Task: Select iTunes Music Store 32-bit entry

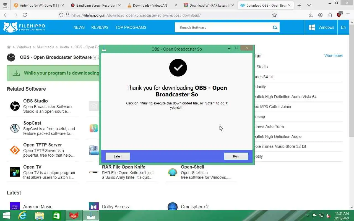Action: (280, 146)
